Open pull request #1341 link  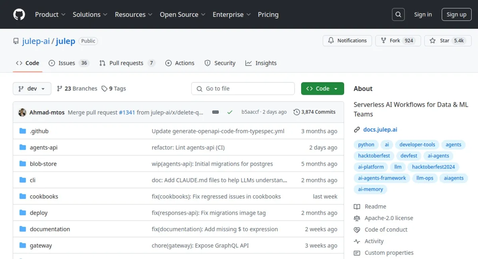pyautogui.click(x=127, y=112)
